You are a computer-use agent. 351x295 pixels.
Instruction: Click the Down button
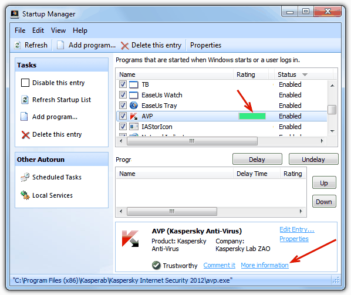pos(324,202)
